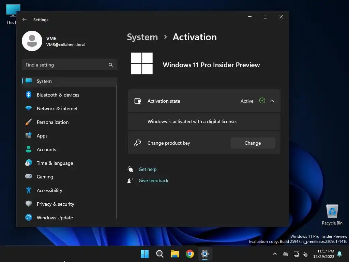The height and width of the screenshot is (262, 349).
Task: Collapse the Activation state section chevron
Action: click(272, 101)
